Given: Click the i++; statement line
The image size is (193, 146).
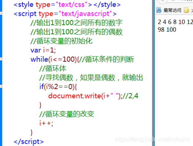Looking at the screenshot, I should [x=46, y=123].
